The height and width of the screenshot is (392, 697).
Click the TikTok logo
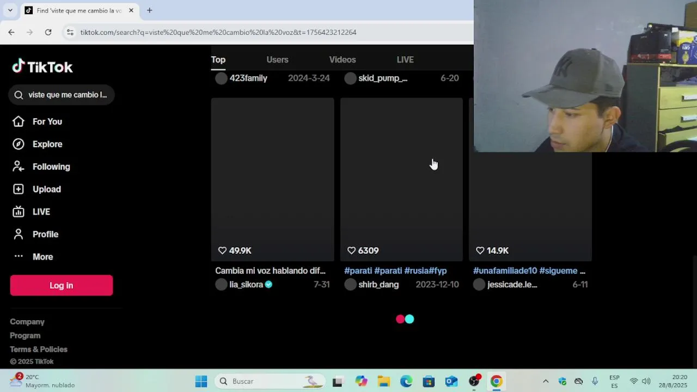(x=42, y=67)
